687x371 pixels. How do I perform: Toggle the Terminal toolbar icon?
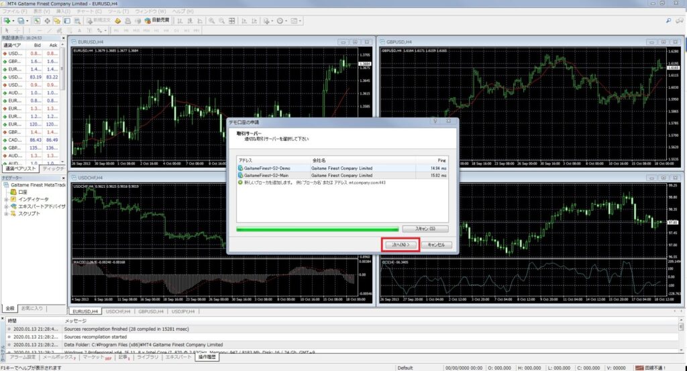tap(67, 21)
